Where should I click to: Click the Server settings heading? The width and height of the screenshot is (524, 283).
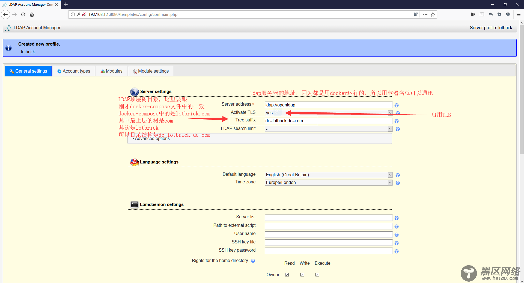click(x=156, y=91)
